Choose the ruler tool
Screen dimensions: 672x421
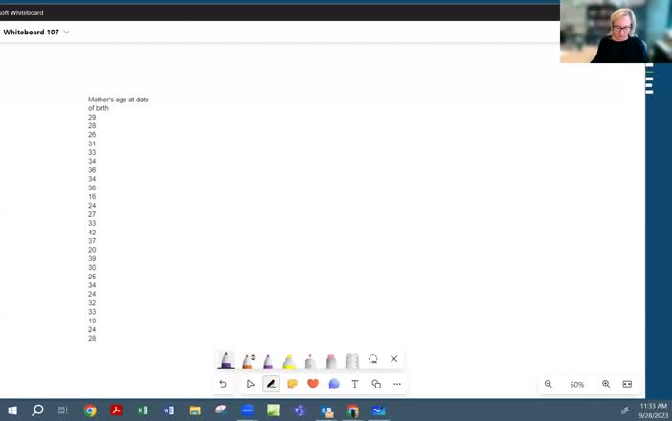352,361
